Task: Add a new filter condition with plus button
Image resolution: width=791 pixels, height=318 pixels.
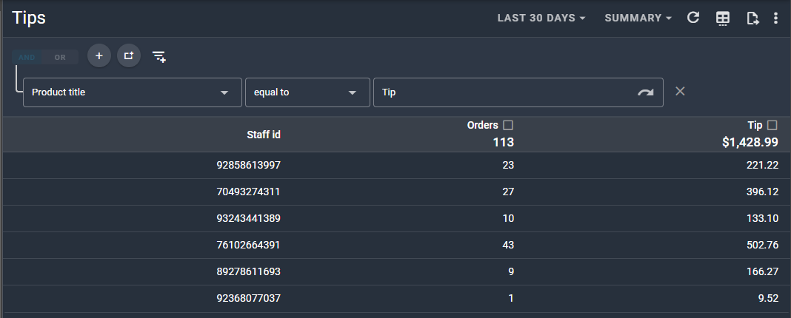Action: [x=99, y=56]
